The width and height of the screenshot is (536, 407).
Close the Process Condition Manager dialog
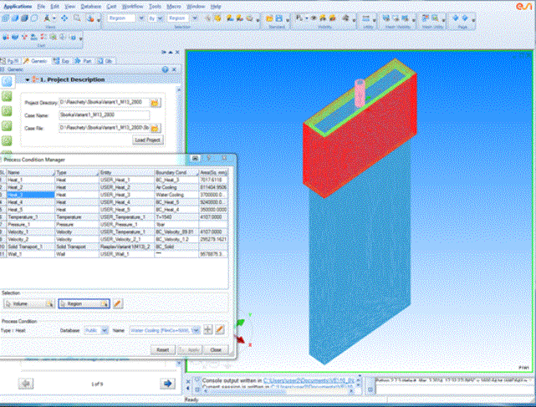tap(216, 349)
